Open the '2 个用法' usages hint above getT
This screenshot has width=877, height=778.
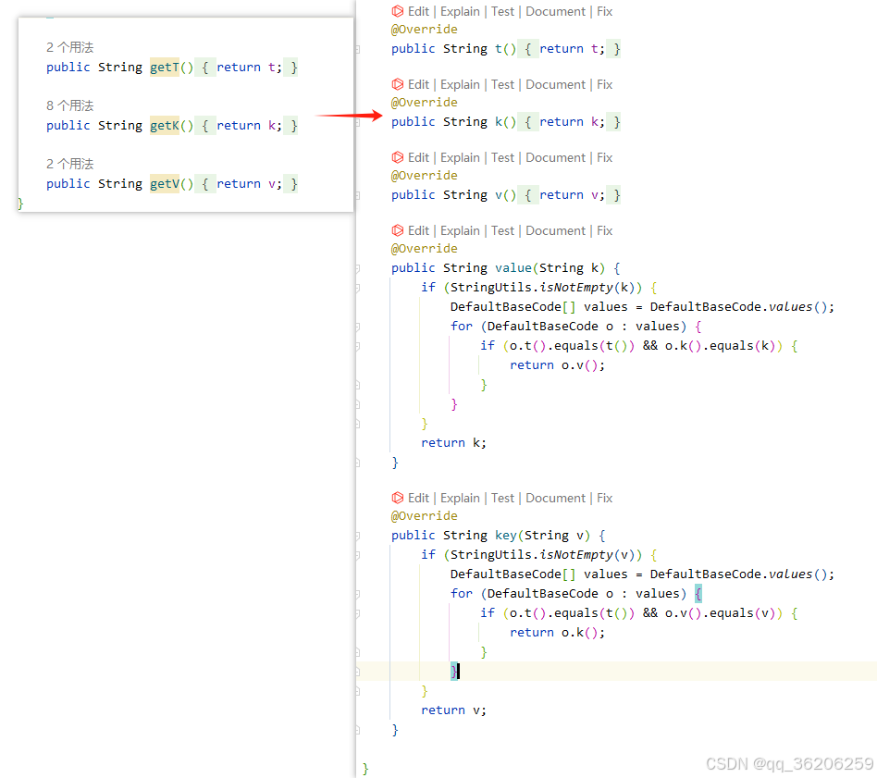[70, 47]
